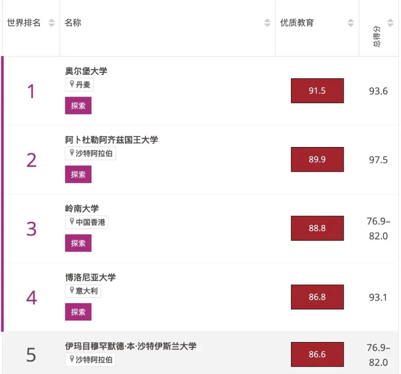401x374 pixels.
Task: Click the red 86.8 score box
Action: click(x=317, y=297)
